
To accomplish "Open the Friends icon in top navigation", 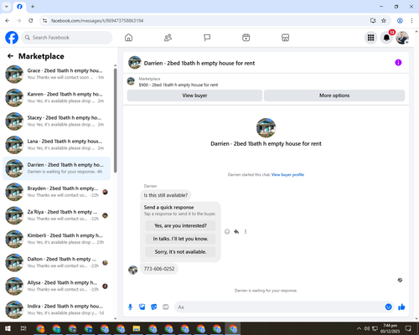I will [x=168, y=38].
